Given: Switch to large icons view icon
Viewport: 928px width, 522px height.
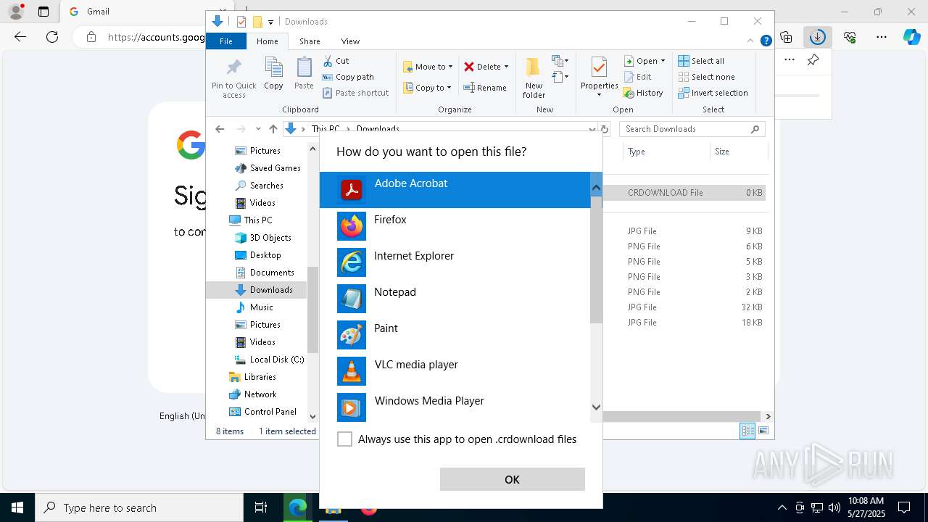Looking at the screenshot, I should (x=763, y=431).
